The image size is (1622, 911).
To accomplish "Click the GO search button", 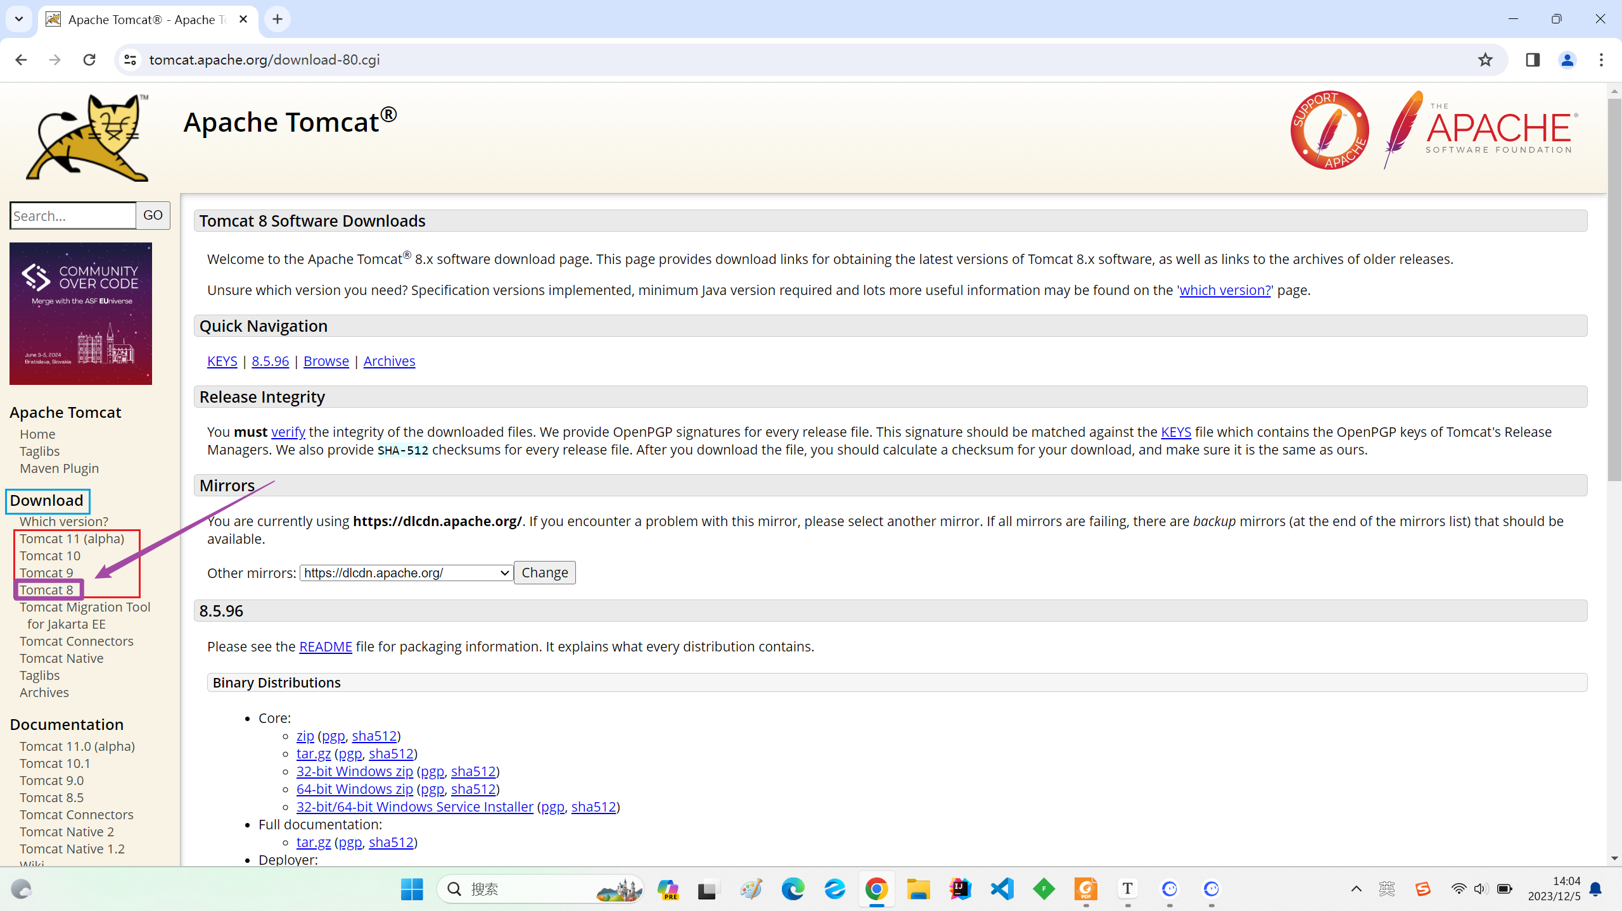I will 153,215.
